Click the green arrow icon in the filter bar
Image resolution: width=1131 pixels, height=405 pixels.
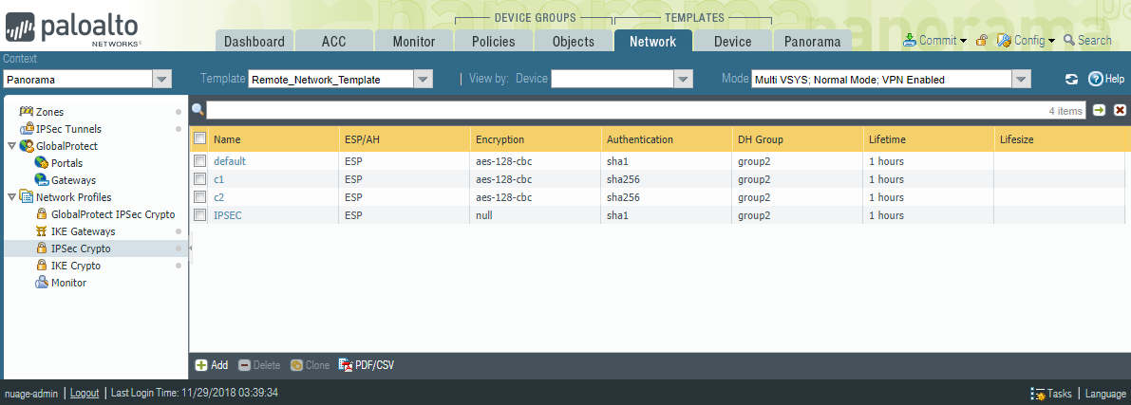click(1099, 111)
